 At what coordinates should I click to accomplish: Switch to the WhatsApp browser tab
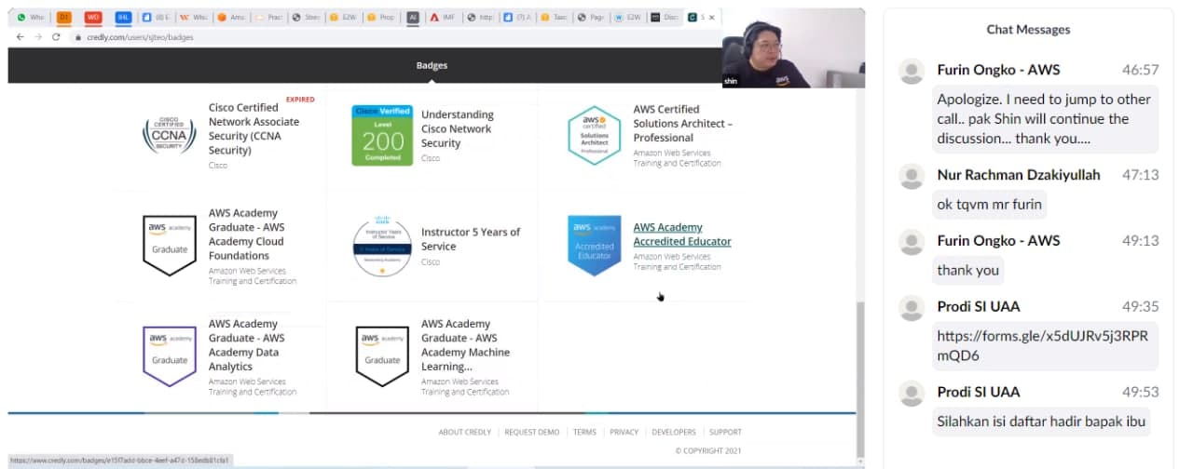pyautogui.click(x=33, y=17)
